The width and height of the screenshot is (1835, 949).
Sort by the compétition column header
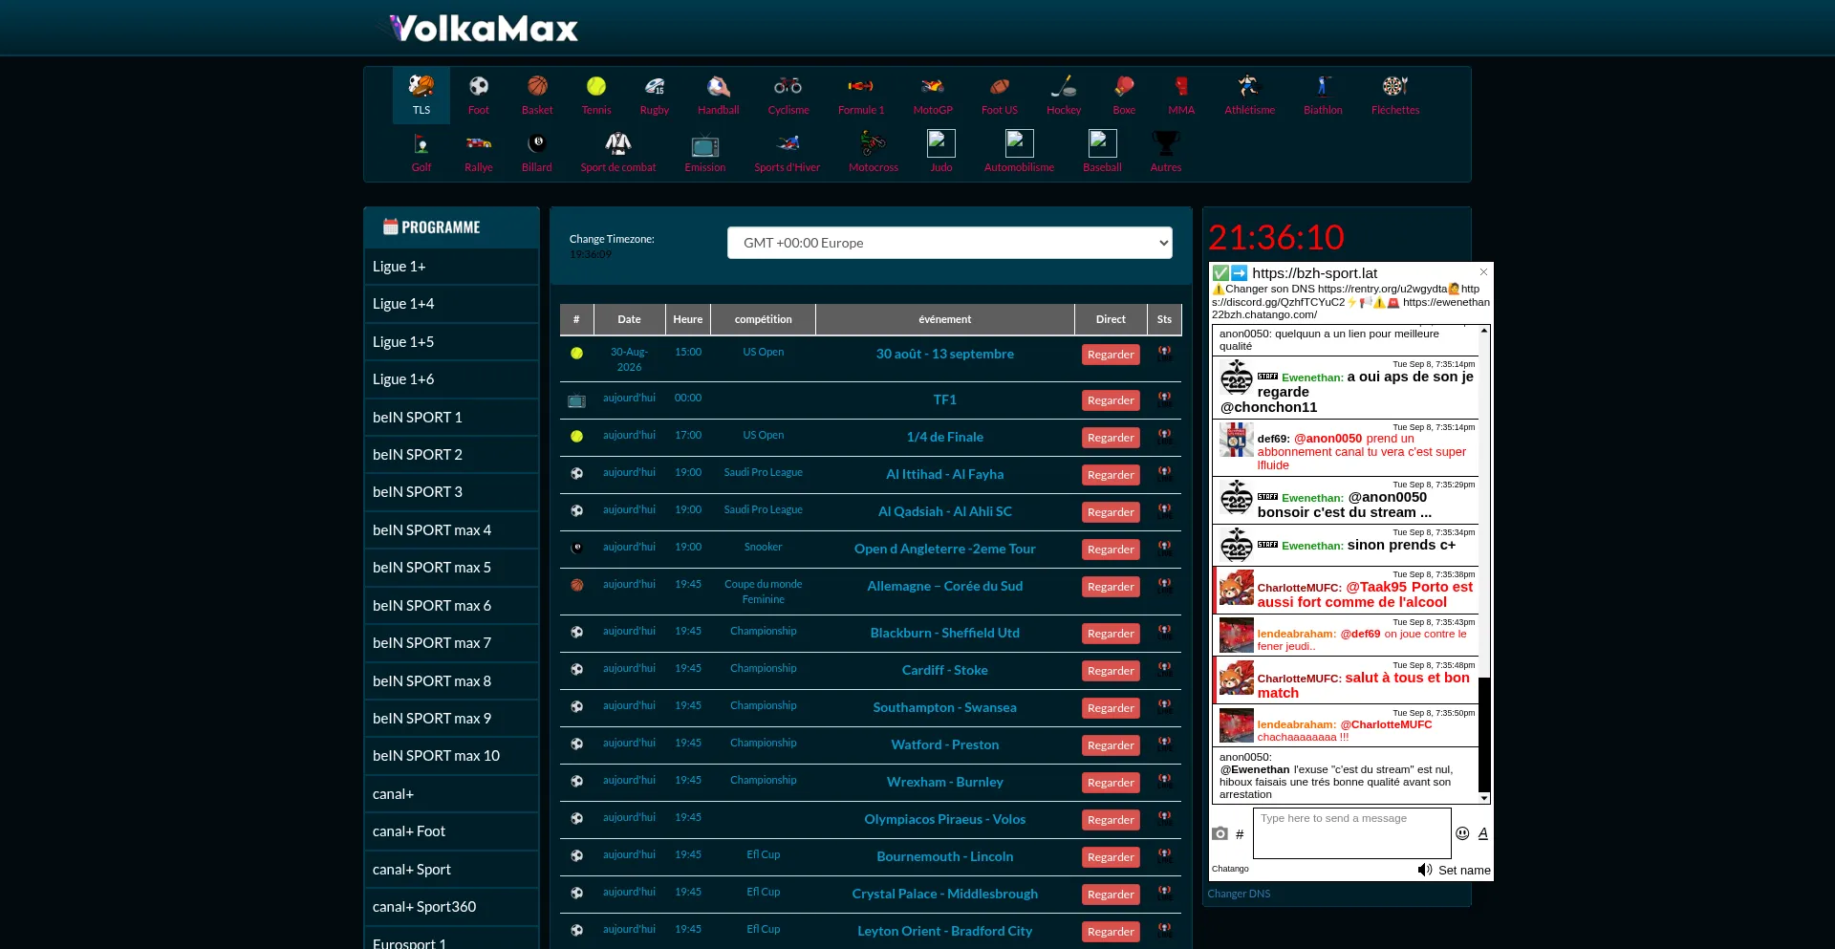[763, 319]
